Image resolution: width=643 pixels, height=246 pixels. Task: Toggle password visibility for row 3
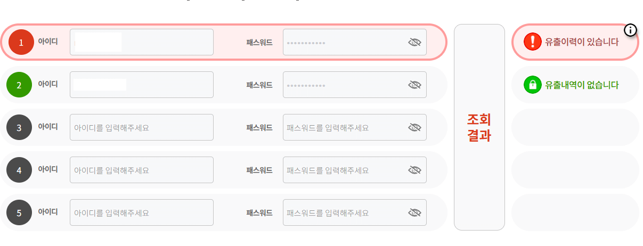tap(414, 127)
